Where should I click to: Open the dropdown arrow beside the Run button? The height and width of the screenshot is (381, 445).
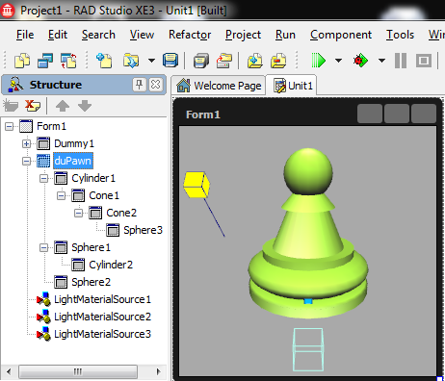pyautogui.click(x=338, y=61)
